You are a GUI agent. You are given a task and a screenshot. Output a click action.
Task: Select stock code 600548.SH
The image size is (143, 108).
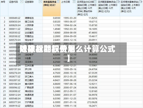(x=15, y=99)
